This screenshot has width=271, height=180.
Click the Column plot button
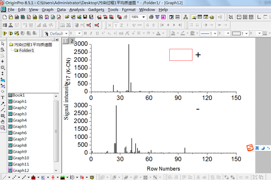pos(34,177)
